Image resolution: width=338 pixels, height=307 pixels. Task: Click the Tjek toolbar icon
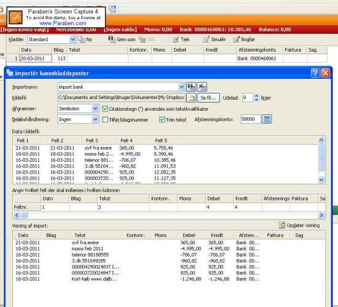pyautogui.click(x=176, y=39)
